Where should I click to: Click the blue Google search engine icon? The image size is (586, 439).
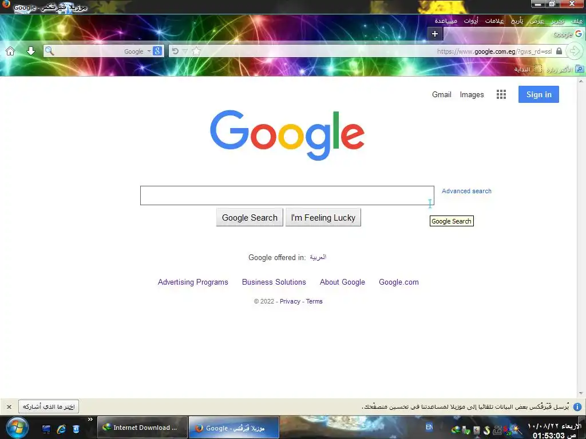tap(157, 51)
